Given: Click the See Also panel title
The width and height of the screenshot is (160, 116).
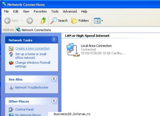Looking at the screenshot, I should (16, 80).
